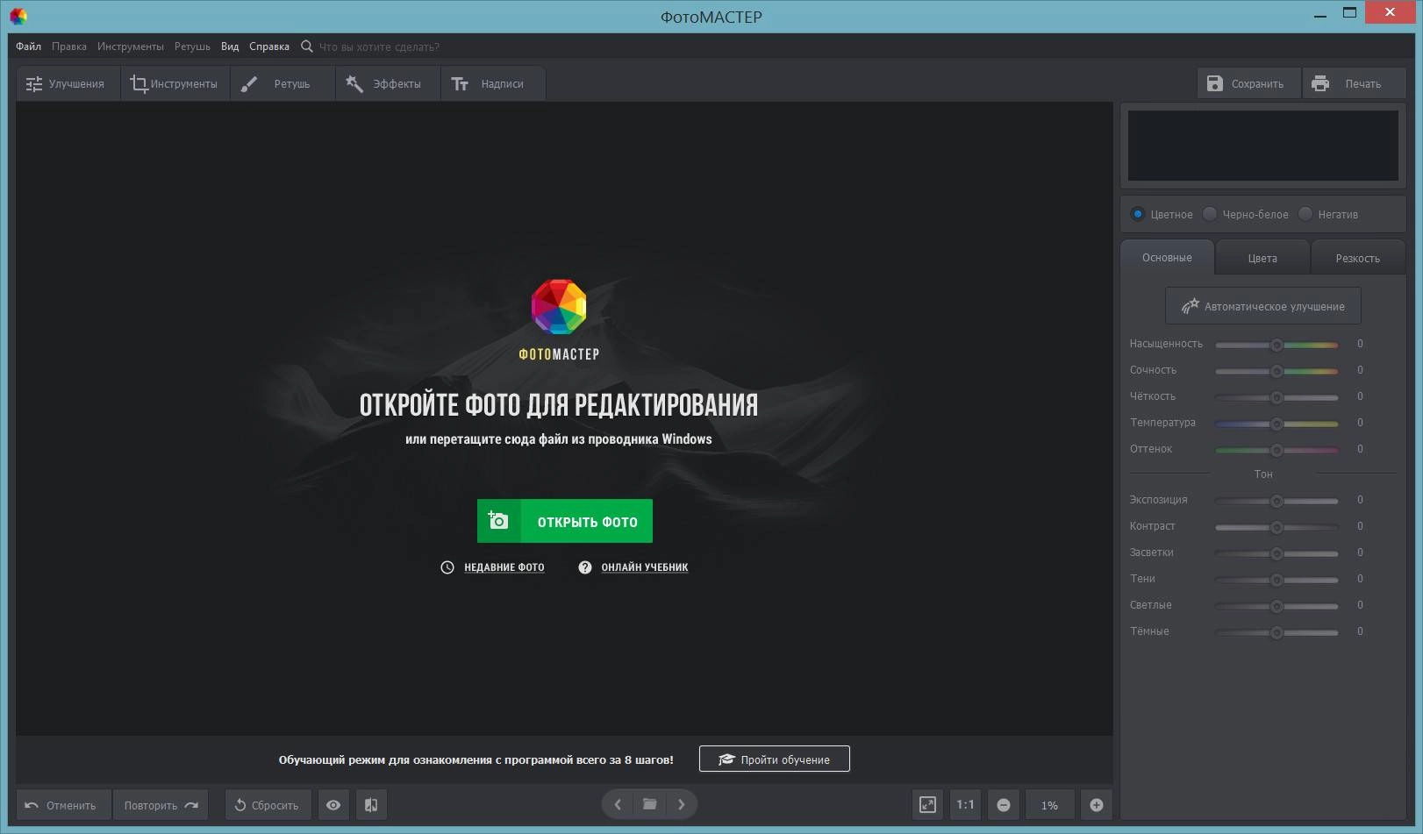Select the Негатив radio button
Screen dimensions: 1423x834
coord(1305,214)
